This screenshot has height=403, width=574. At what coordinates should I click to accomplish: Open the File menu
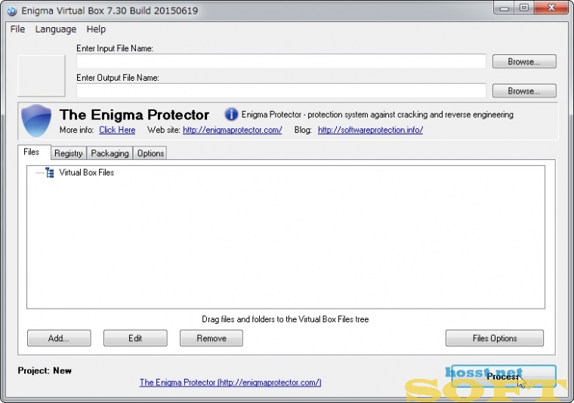(17, 29)
